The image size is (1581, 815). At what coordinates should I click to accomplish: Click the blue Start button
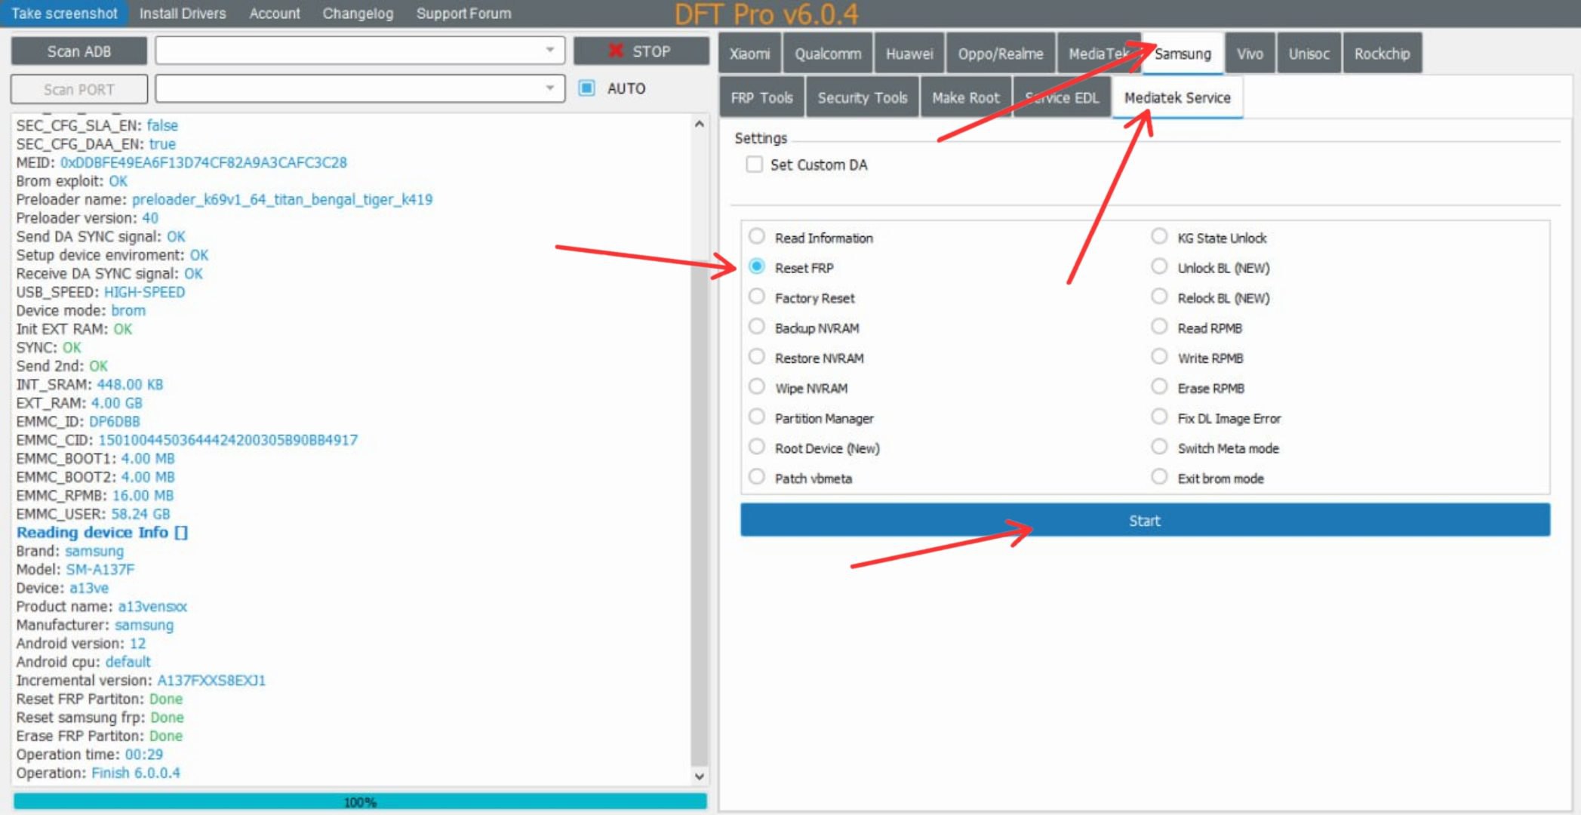click(x=1145, y=521)
